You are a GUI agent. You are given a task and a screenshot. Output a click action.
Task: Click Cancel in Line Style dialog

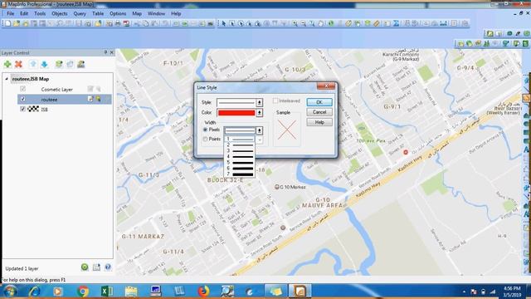pyautogui.click(x=319, y=112)
